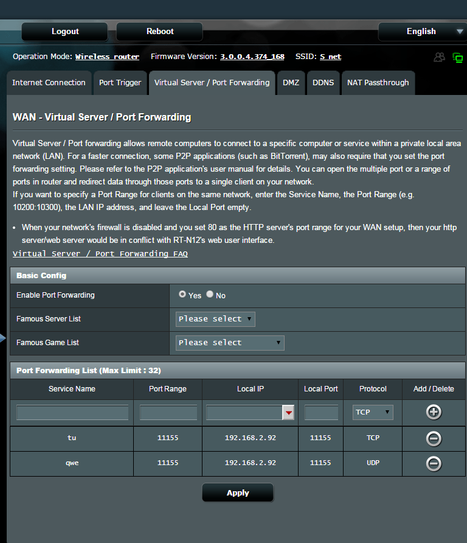This screenshot has height=543, width=467.
Task: Delete the 'tu' port forwarding entry
Action: (x=434, y=438)
